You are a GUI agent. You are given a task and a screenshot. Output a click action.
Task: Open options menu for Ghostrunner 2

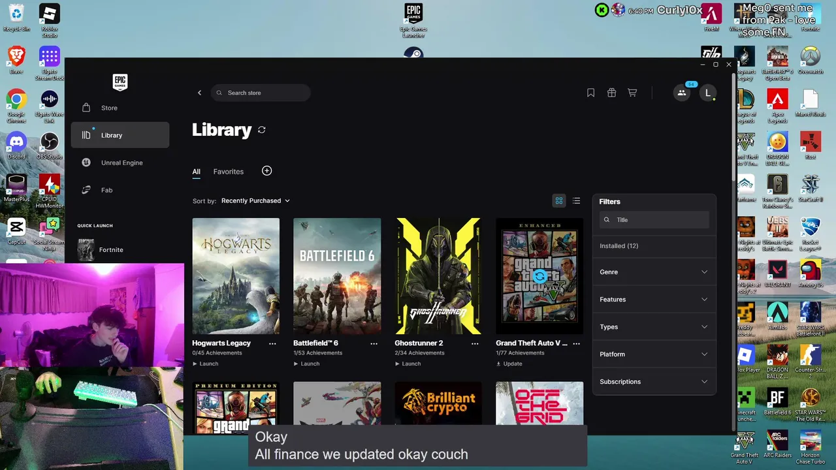pos(475,343)
